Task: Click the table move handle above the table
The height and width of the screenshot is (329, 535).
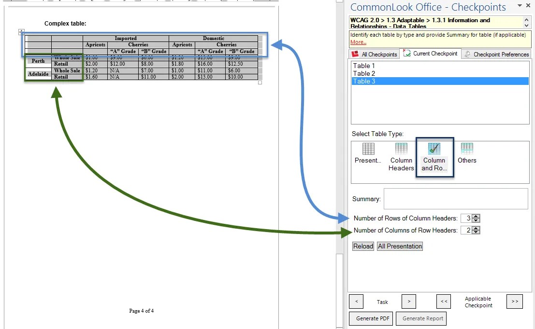Action: click(21, 31)
